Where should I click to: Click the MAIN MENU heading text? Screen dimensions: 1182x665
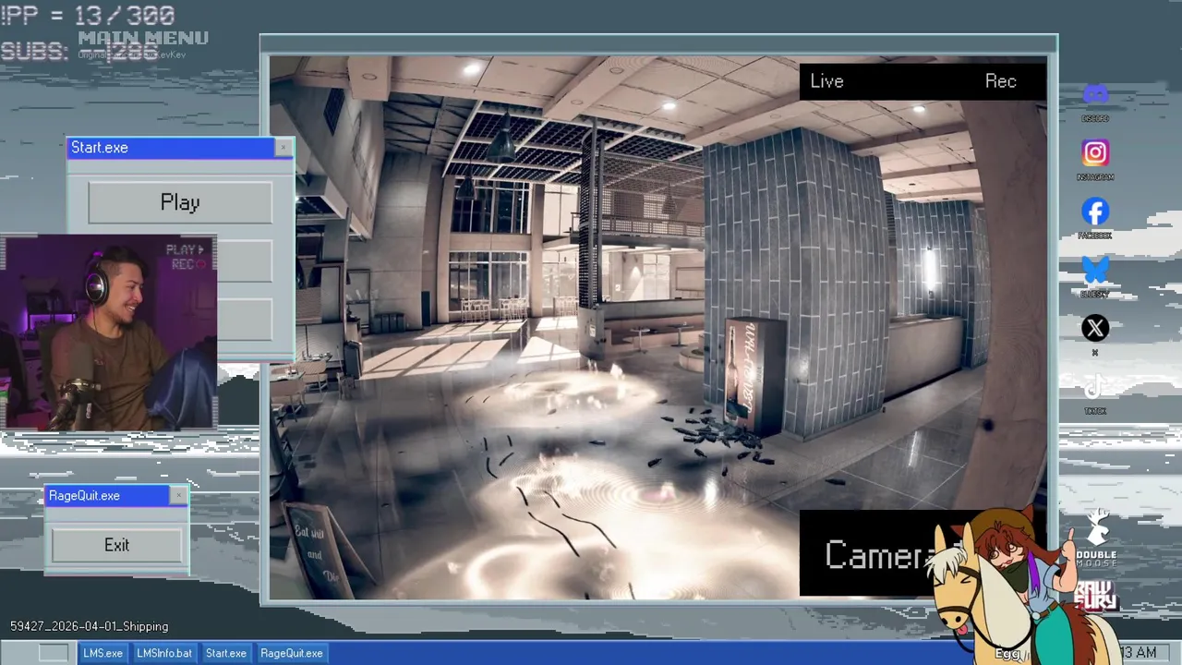pyautogui.click(x=143, y=38)
